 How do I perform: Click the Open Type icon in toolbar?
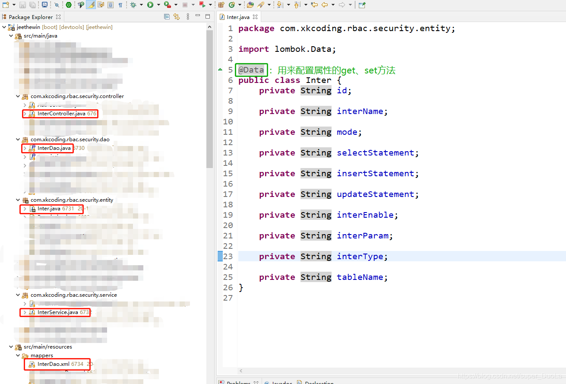click(x=250, y=5)
